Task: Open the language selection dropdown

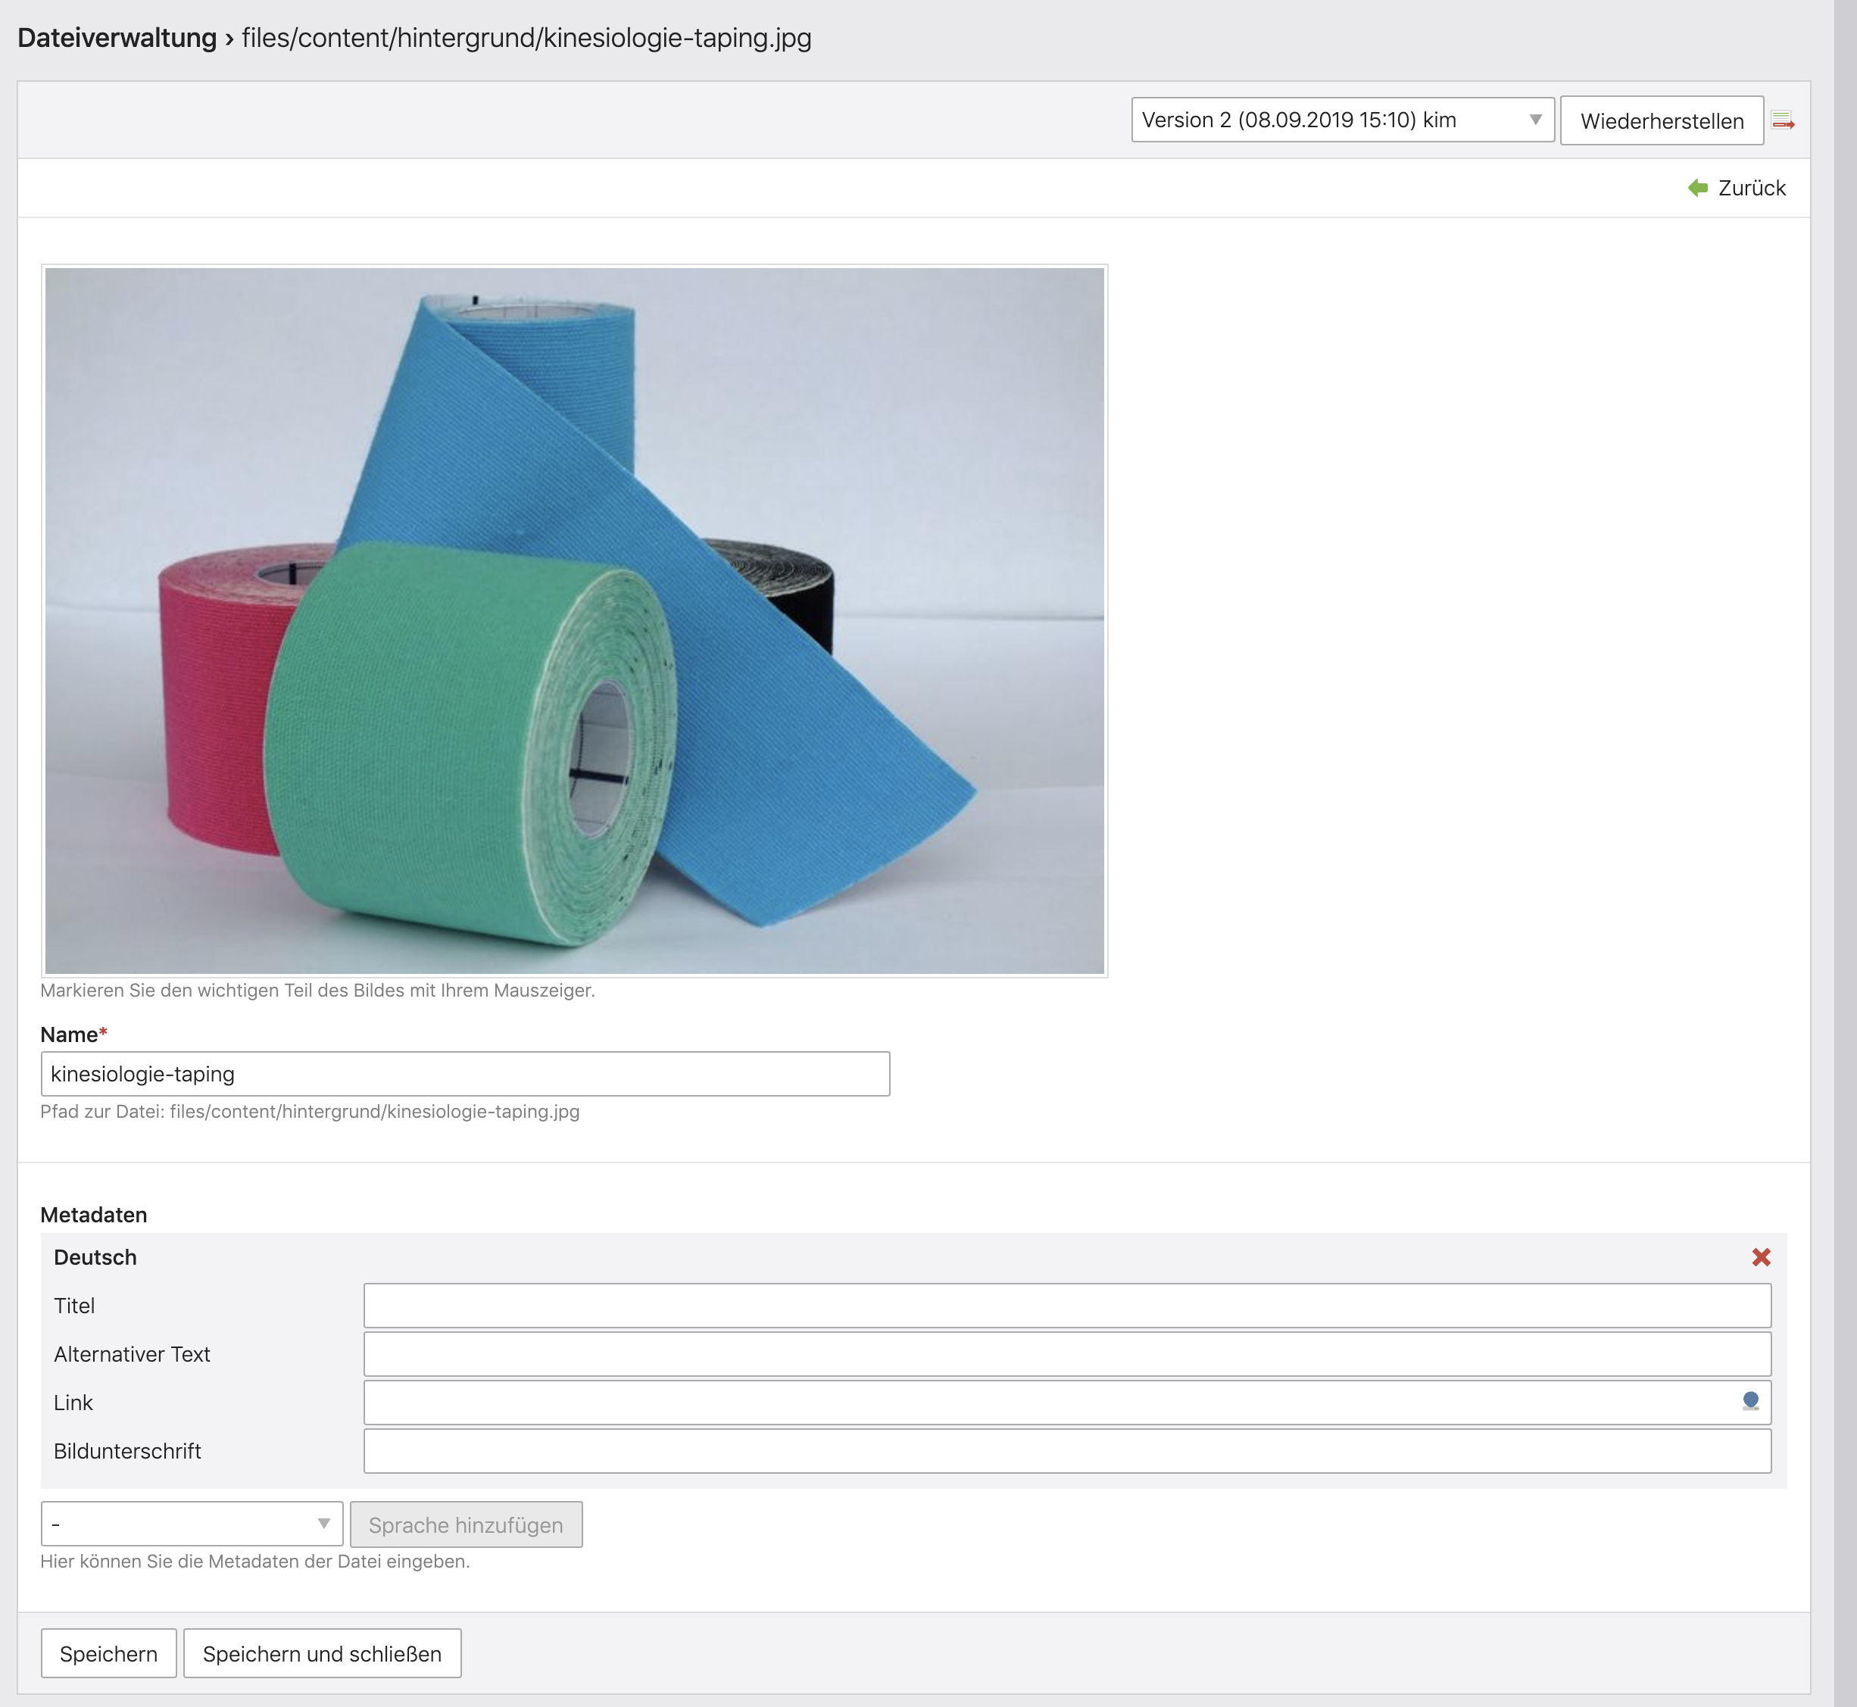Action: tap(192, 1524)
